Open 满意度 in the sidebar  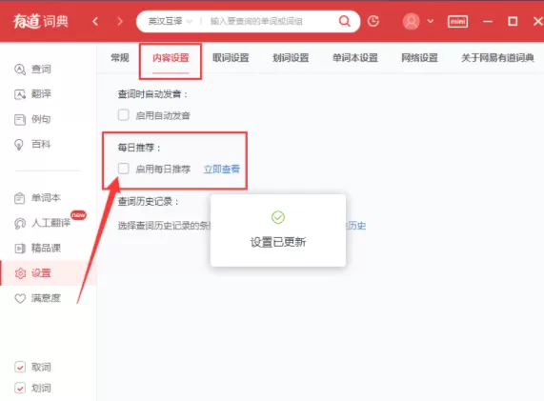(x=37, y=298)
